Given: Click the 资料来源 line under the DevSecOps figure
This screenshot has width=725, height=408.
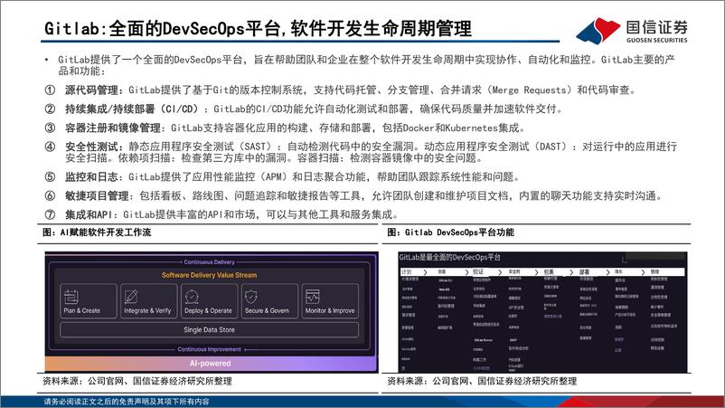Looking at the screenshot, I should pos(482,381).
